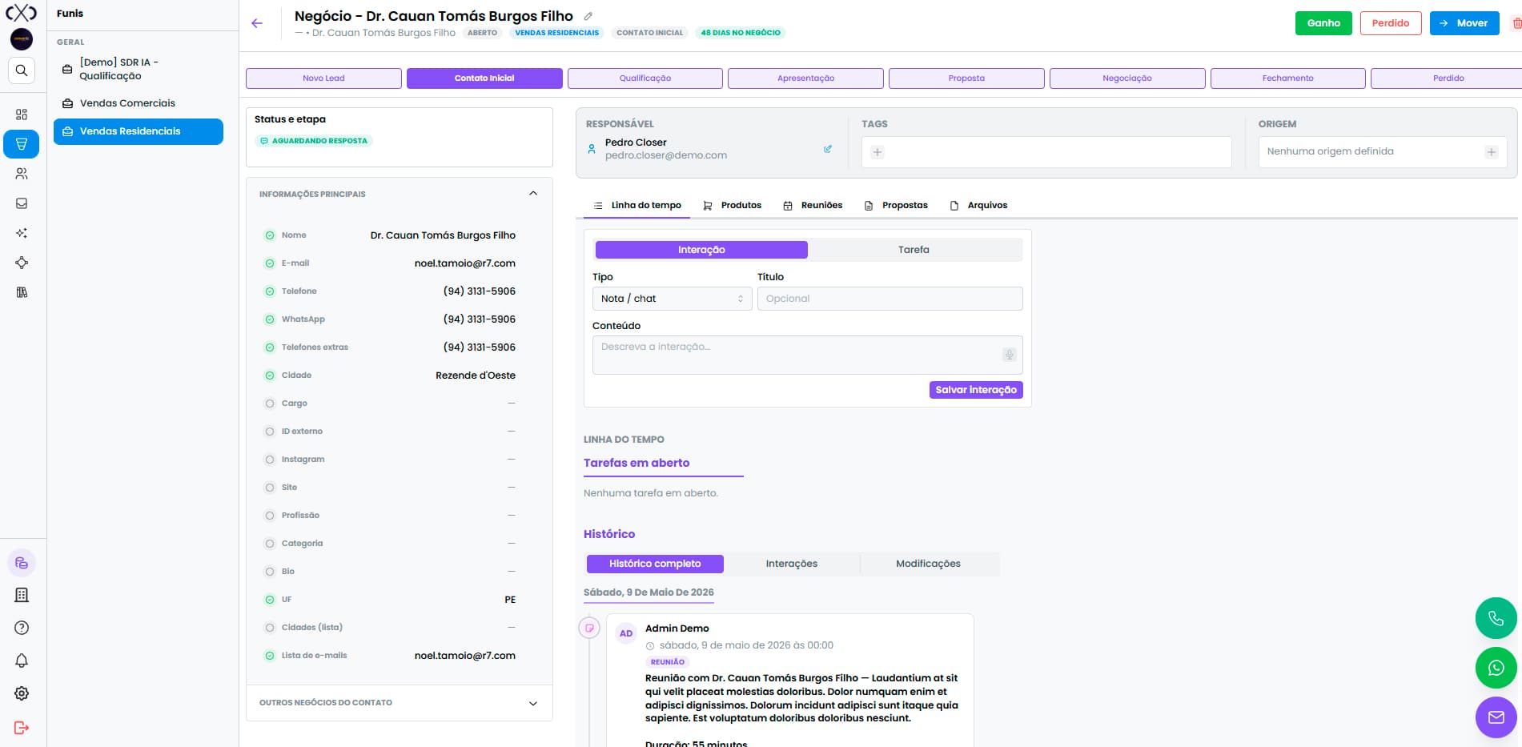Click Salvar interação button
This screenshot has width=1522, height=747.
point(976,390)
